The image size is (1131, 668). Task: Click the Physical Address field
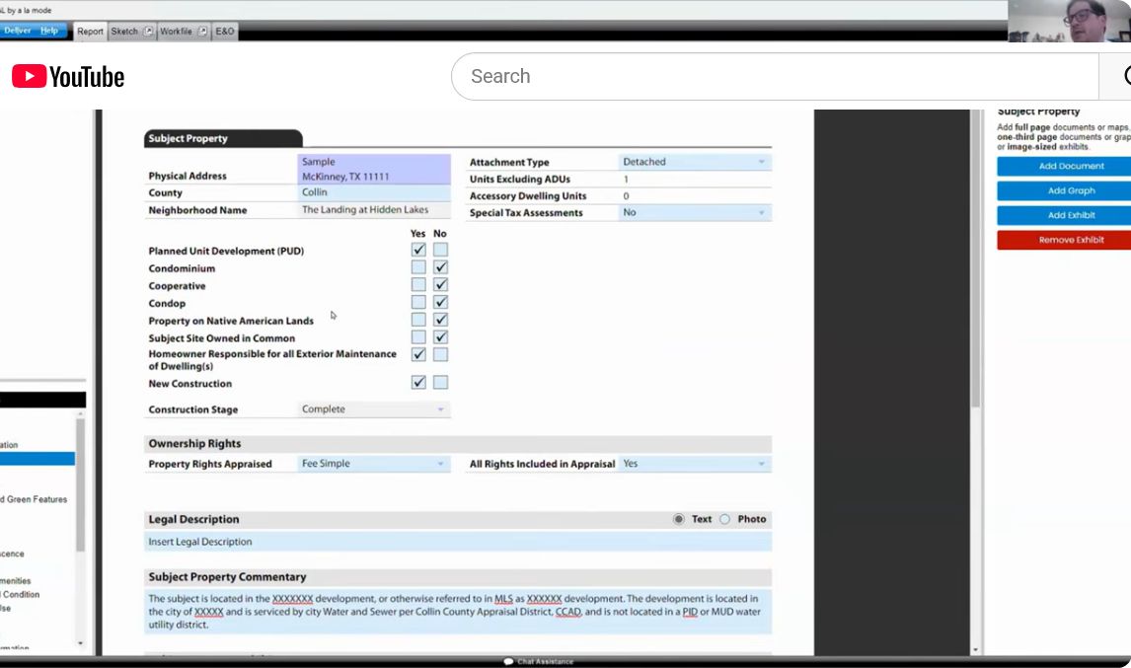[x=374, y=169]
